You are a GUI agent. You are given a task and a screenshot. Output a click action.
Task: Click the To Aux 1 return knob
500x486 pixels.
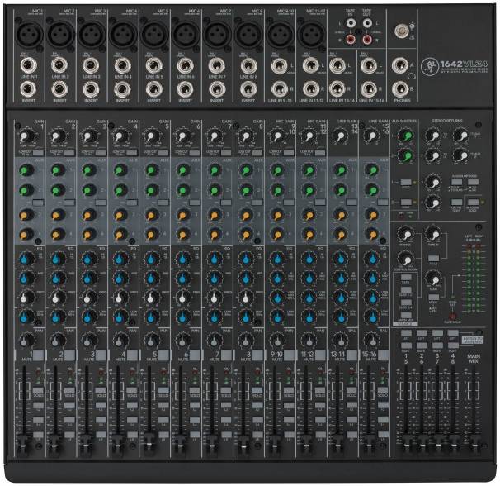click(460, 136)
